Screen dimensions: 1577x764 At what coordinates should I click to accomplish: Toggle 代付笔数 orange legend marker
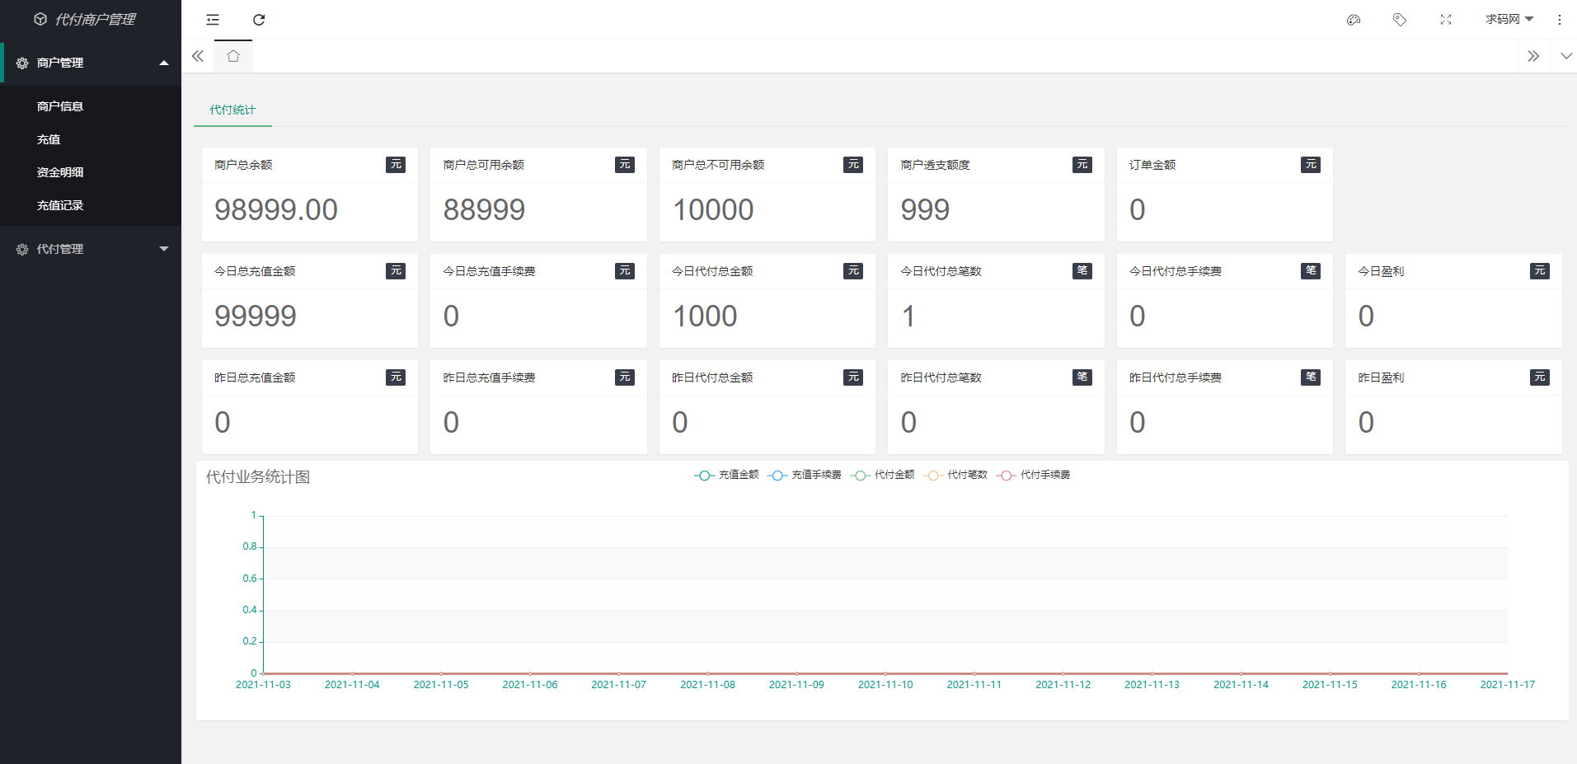933,476
